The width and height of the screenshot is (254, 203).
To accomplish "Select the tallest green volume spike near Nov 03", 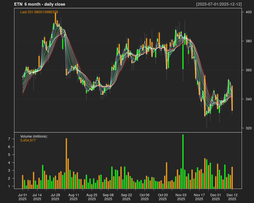I will click(x=183, y=161).
